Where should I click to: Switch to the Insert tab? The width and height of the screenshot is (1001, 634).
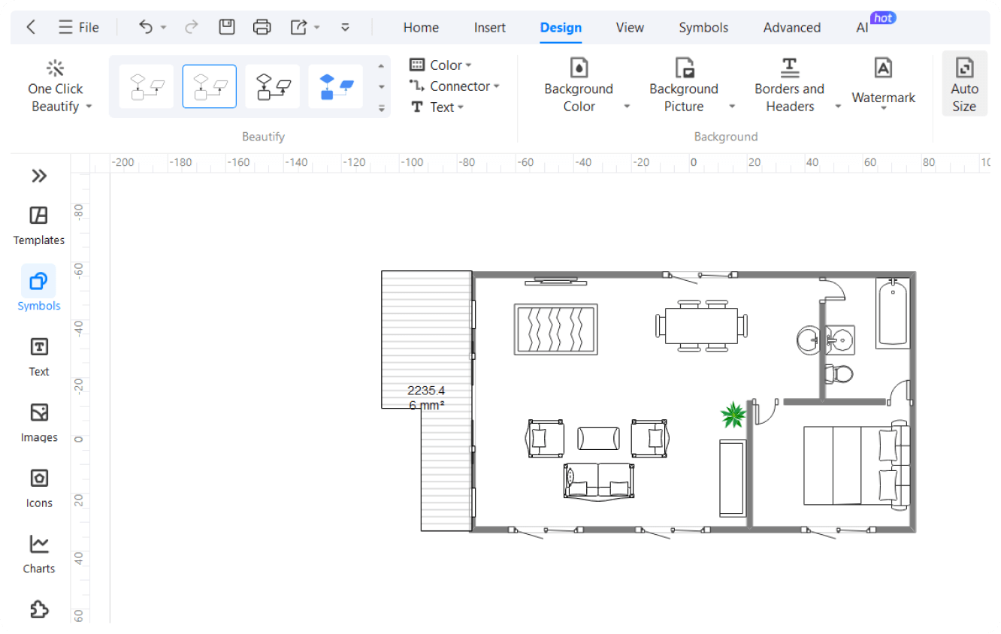[x=490, y=28]
